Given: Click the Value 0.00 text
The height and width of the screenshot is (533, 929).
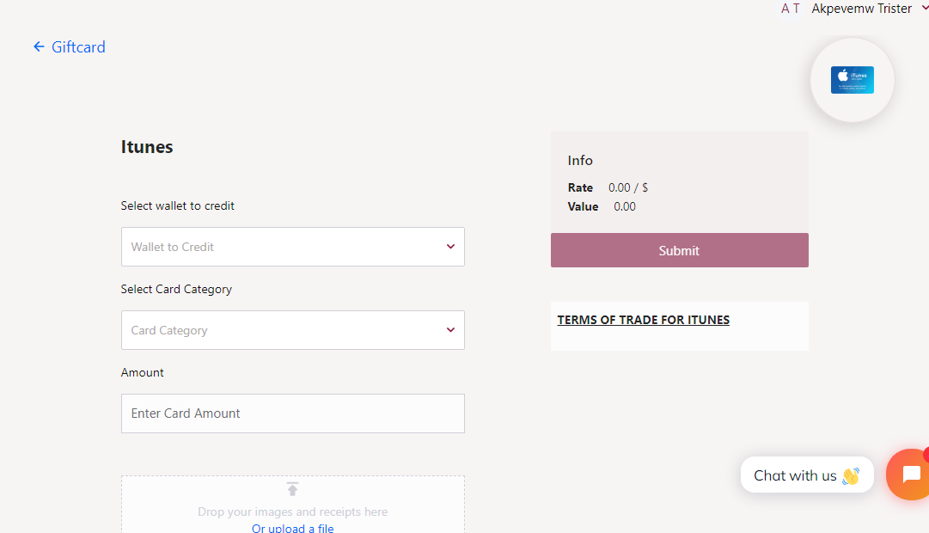Looking at the screenshot, I should click(625, 206).
